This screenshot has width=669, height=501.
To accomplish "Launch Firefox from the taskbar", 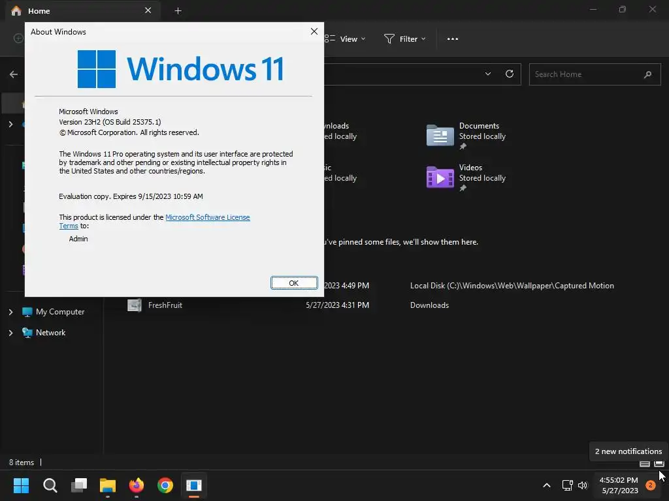I will click(137, 485).
